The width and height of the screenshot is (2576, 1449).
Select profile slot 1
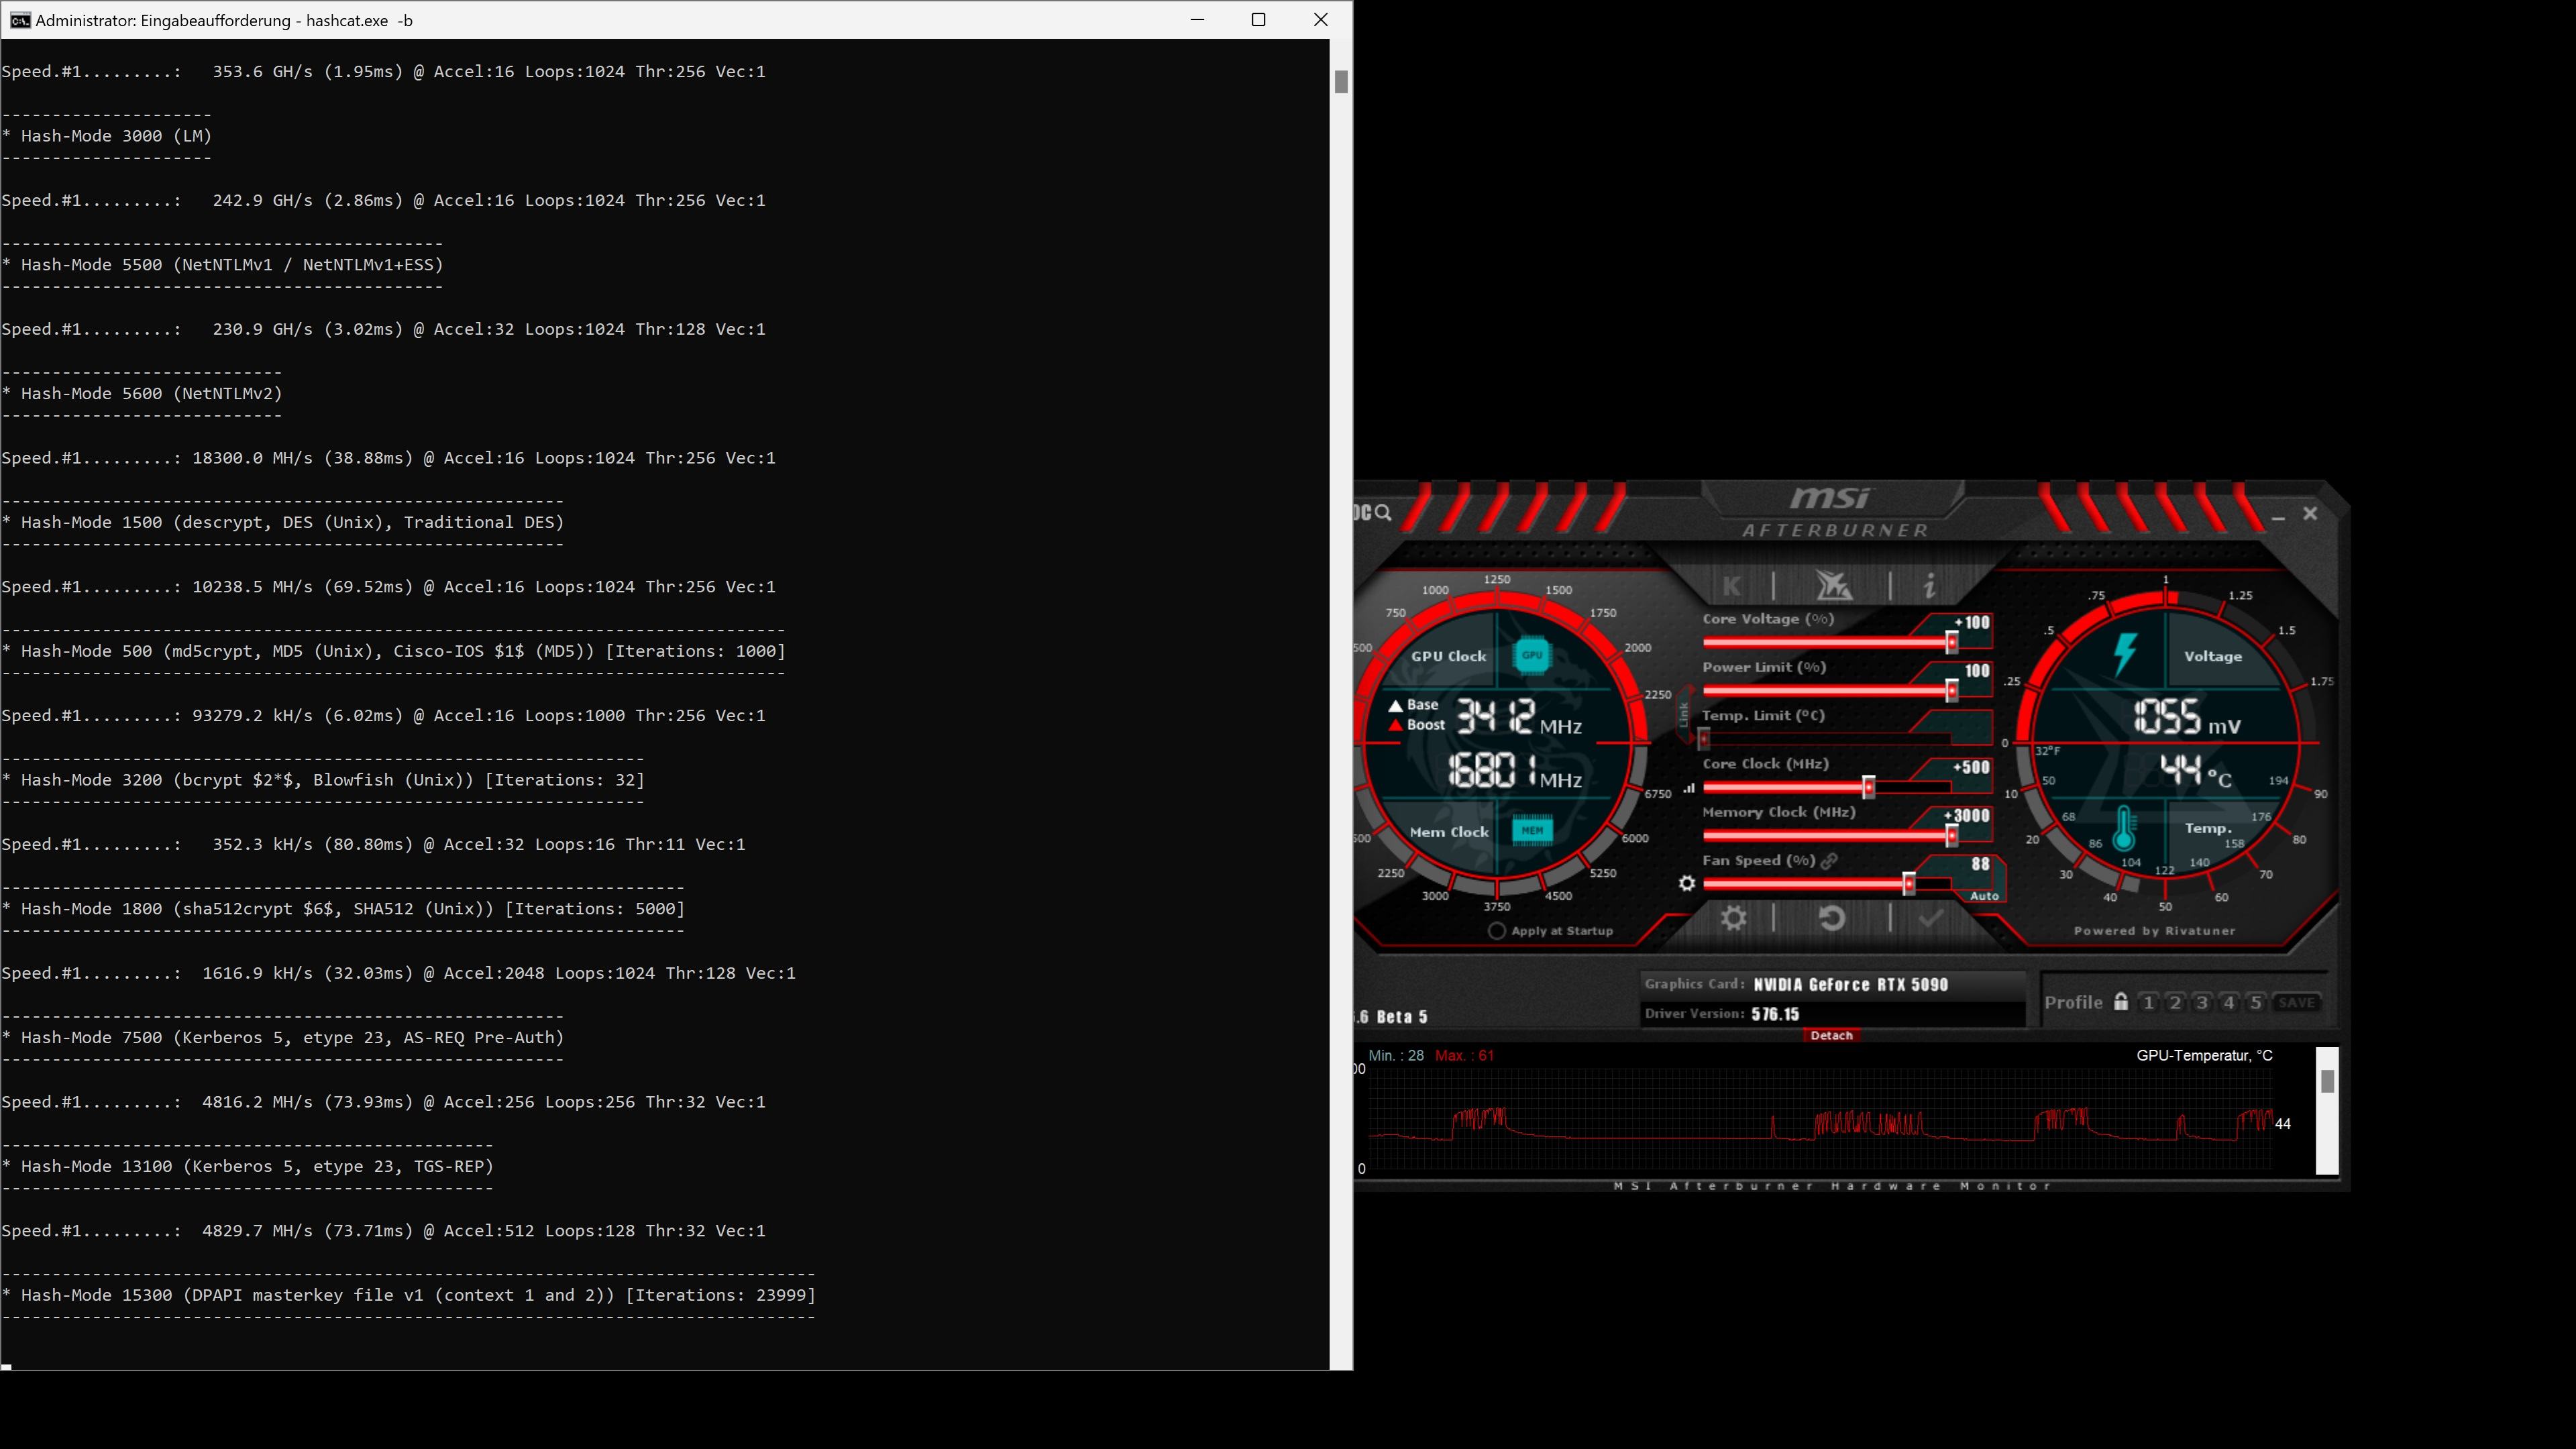pyautogui.click(x=2148, y=1002)
